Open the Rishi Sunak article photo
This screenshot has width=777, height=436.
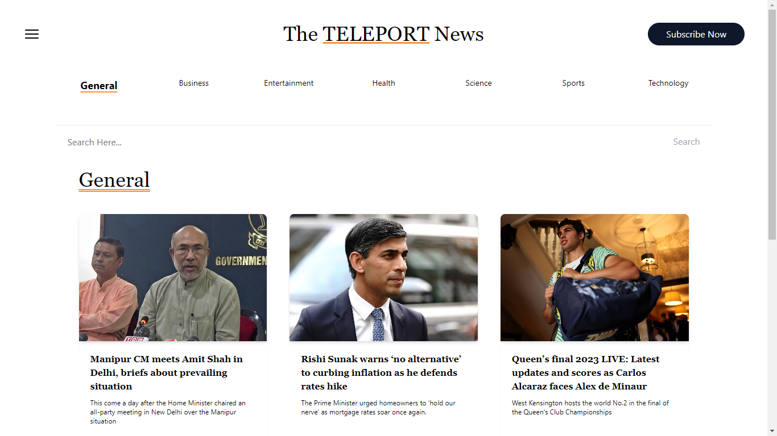pos(383,278)
